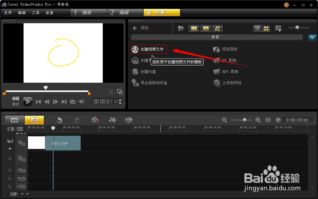Screen dimensions: 318x199
Task: Select the P01.UVP clip on timeline
Action: point(63,143)
